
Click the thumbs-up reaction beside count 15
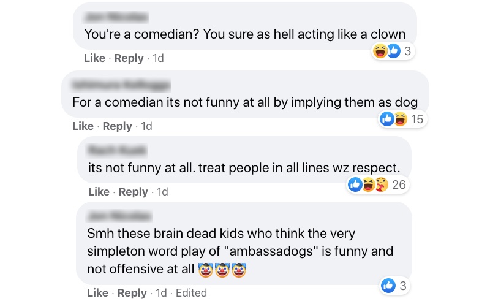click(x=387, y=120)
